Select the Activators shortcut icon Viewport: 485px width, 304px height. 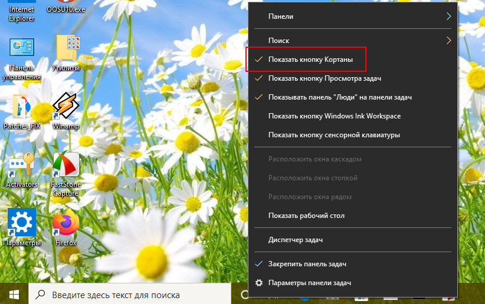21,170
